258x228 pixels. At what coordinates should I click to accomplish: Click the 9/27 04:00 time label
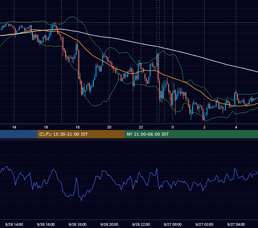coord(236,224)
